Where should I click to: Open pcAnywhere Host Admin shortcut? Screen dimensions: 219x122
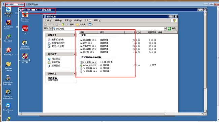click(8, 80)
